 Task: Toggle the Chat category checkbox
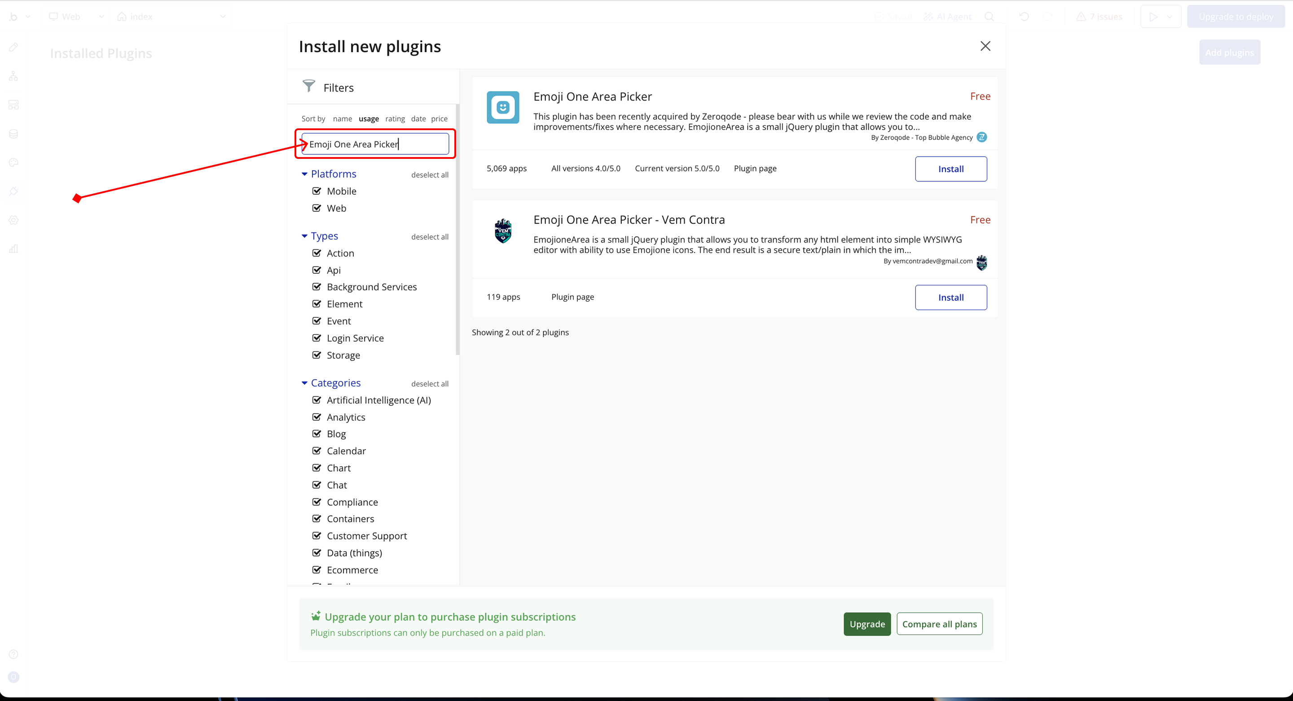click(317, 485)
